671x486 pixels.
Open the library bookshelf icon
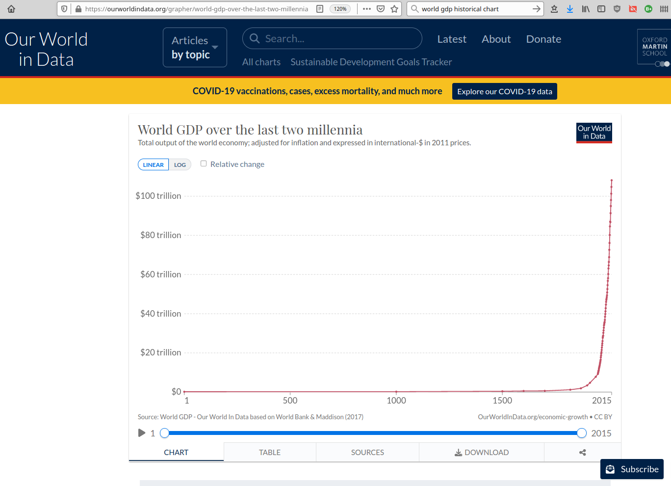pos(586,9)
